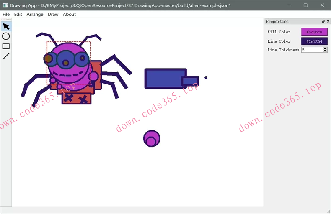Select the circle drawing tool
The width and height of the screenshot is (331, 214).
point(6,36)
